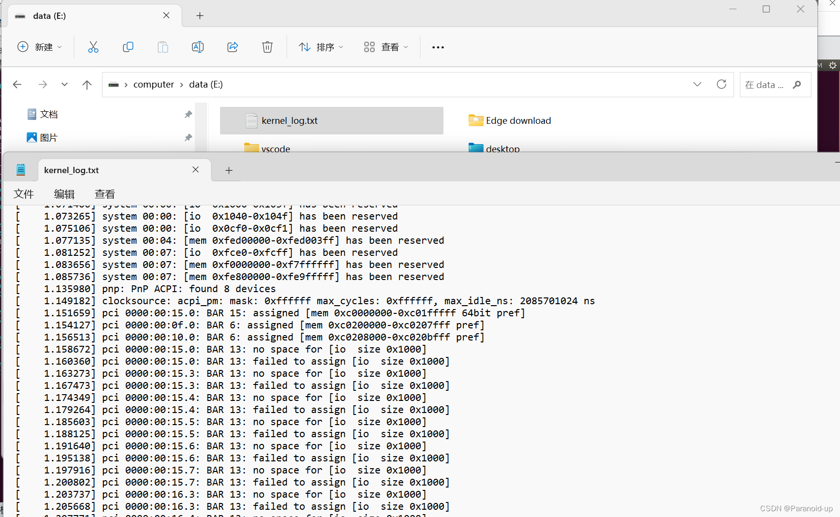The width and height of the screenshot is (840, 517).
Task: Click log line with timestamp 1.205668
Action: tap(233, 506)
